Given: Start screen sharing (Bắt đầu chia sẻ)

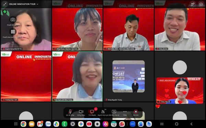Looking at the screenshot, I should (114, 113).
